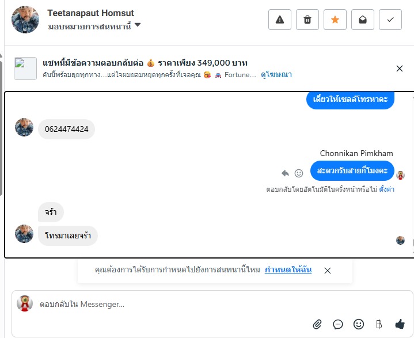Click the spam warning triangle icon

(280, 20)
